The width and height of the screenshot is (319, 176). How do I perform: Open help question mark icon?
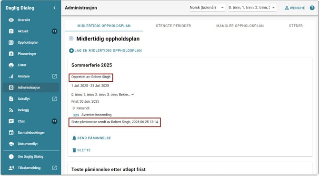click(x=312, y=8)
